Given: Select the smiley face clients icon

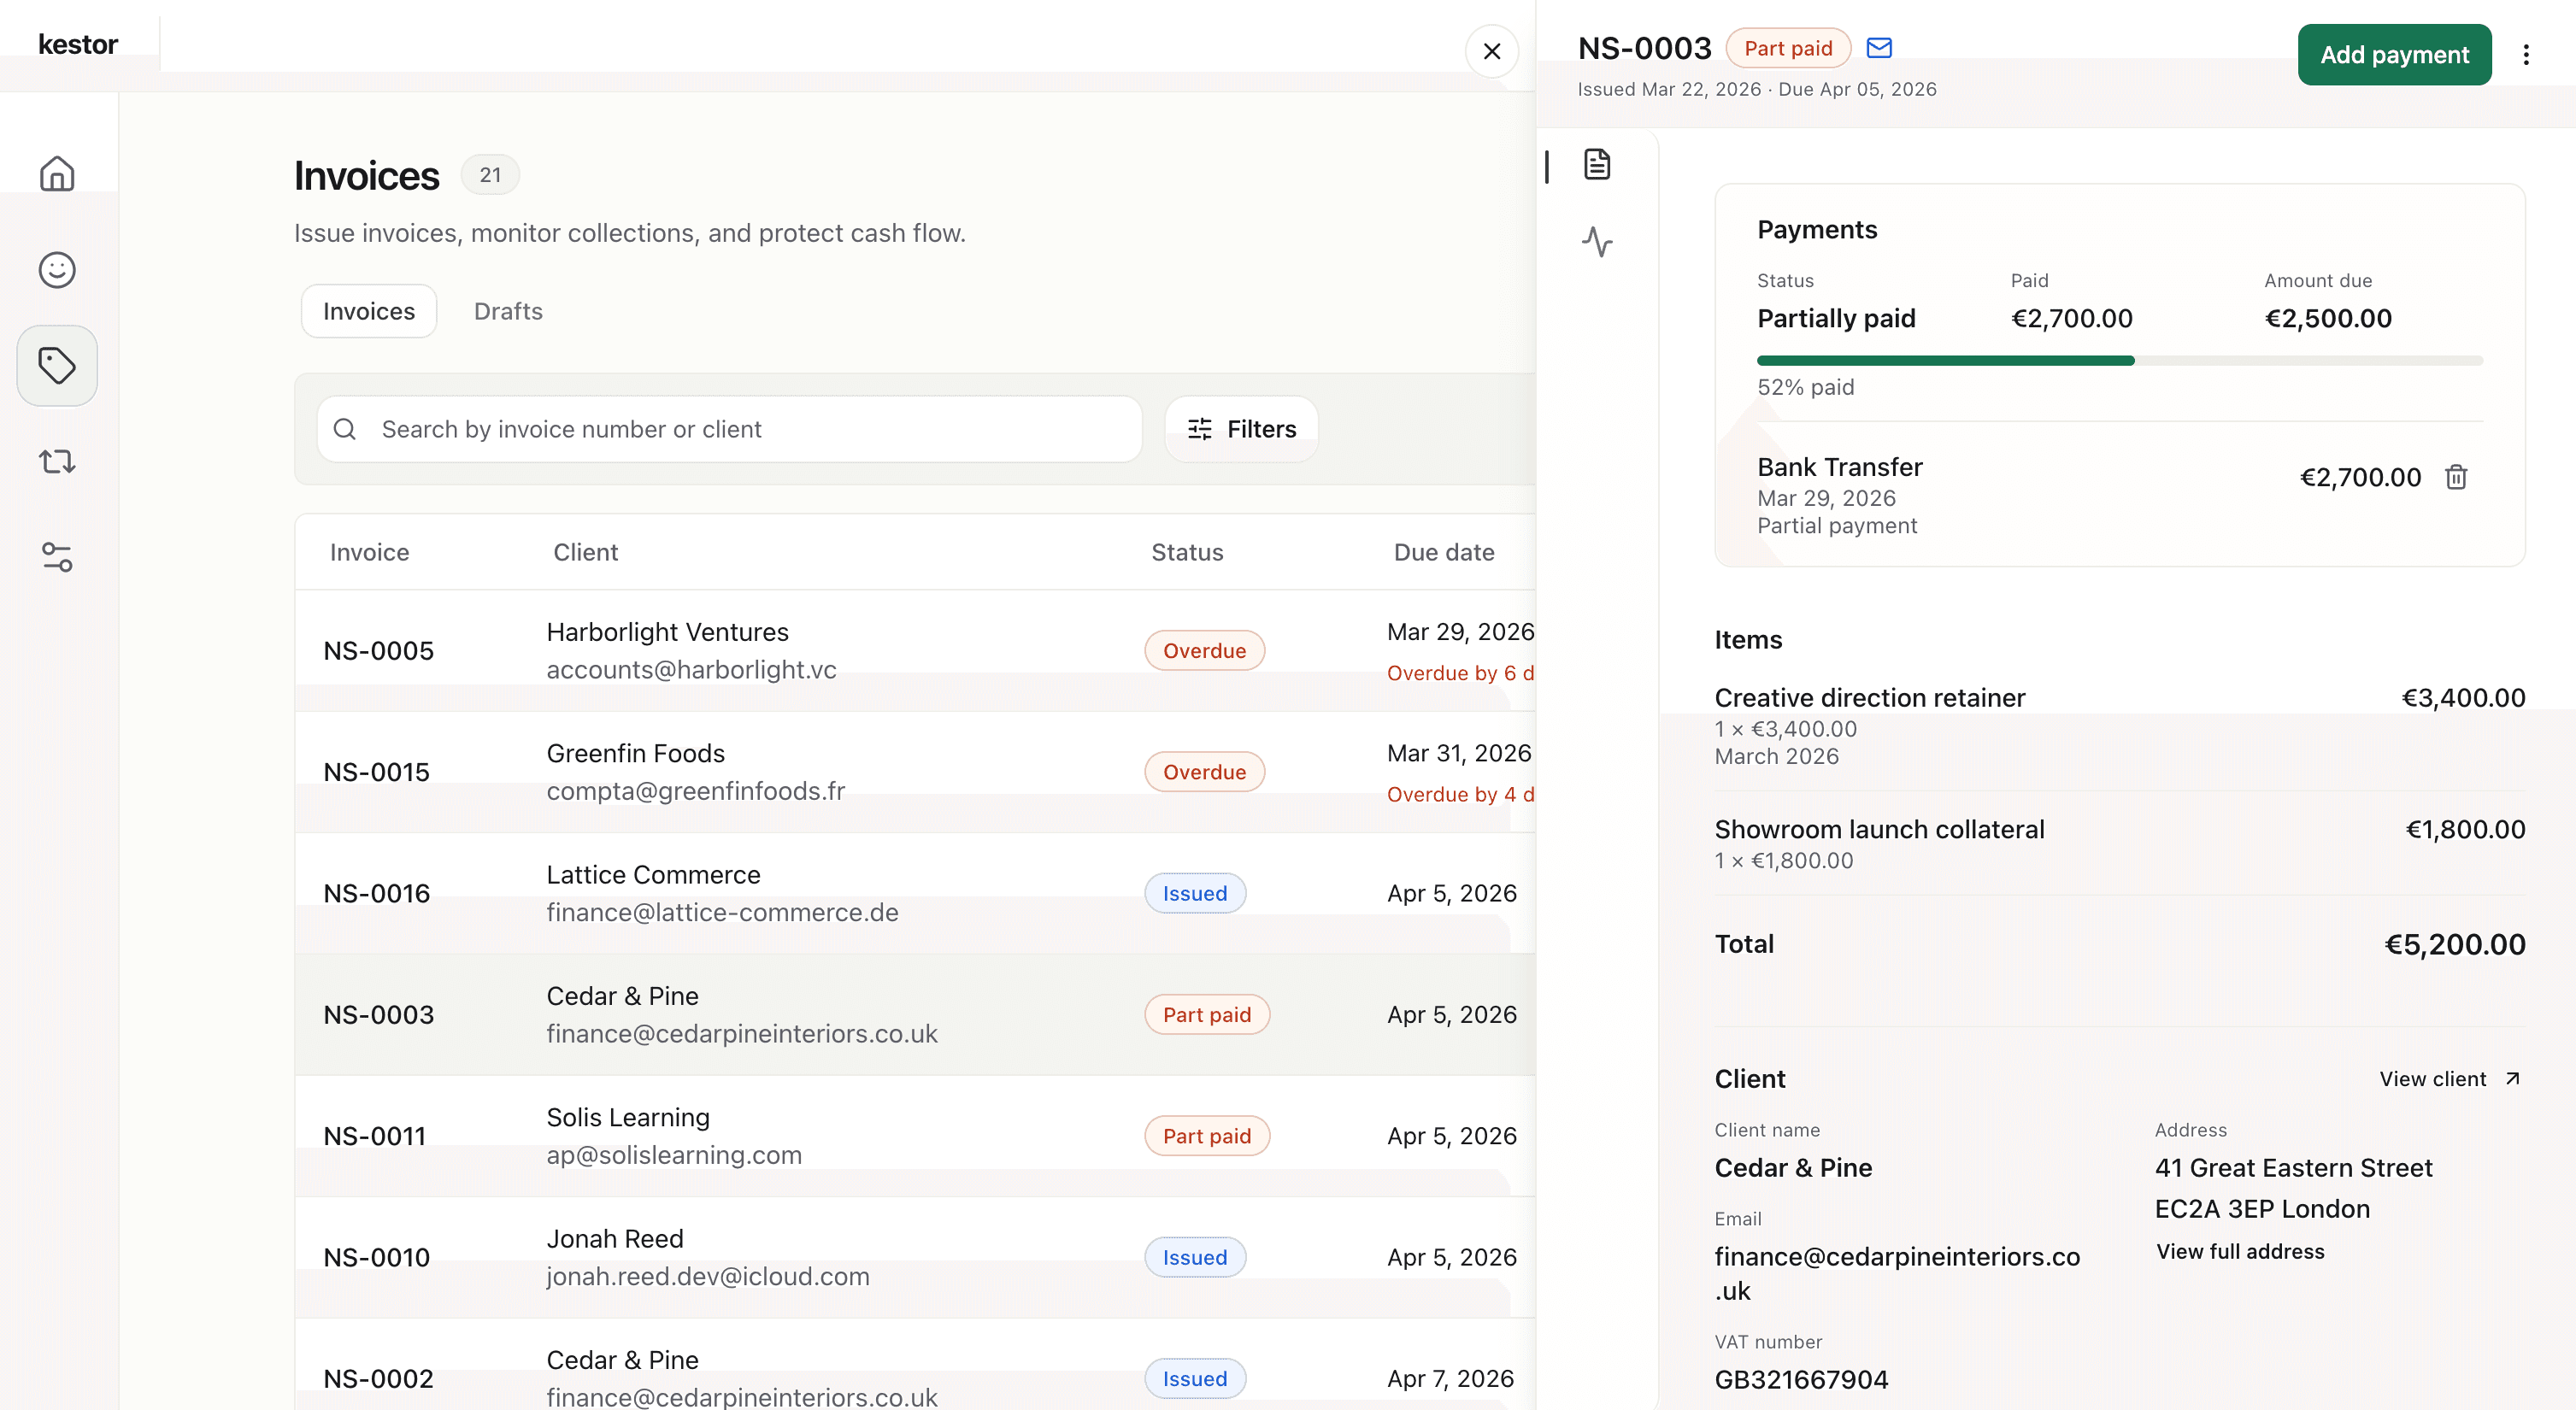Looking at the screenshot, I should point(57,269).
